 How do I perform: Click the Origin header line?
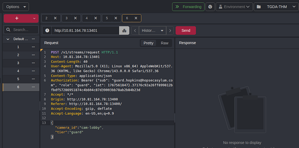coord(84,99)
